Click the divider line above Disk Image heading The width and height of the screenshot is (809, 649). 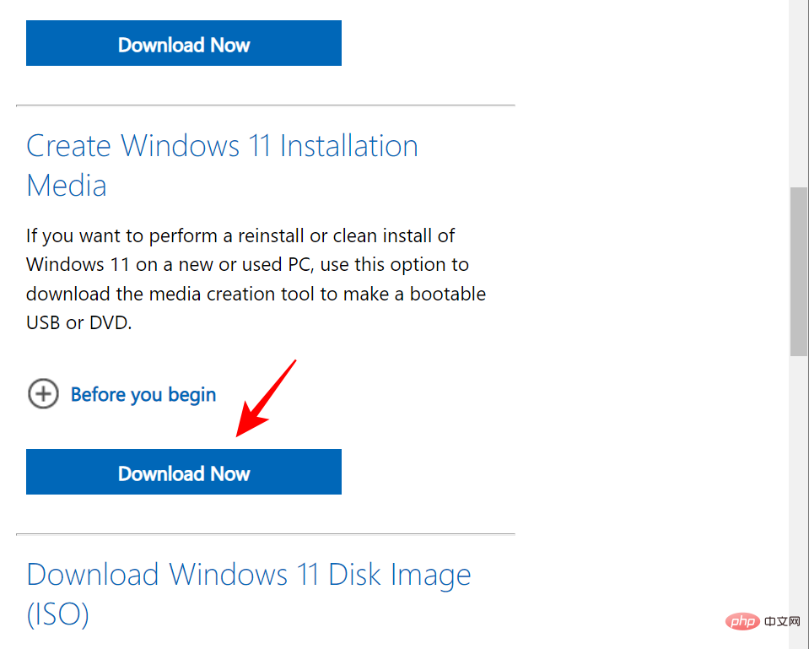266,534
